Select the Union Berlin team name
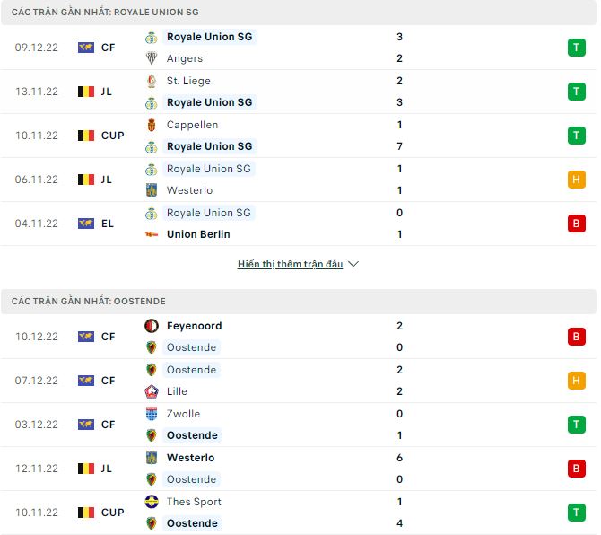The height and width of the screenshot is (535, 601). coord(198,234)
